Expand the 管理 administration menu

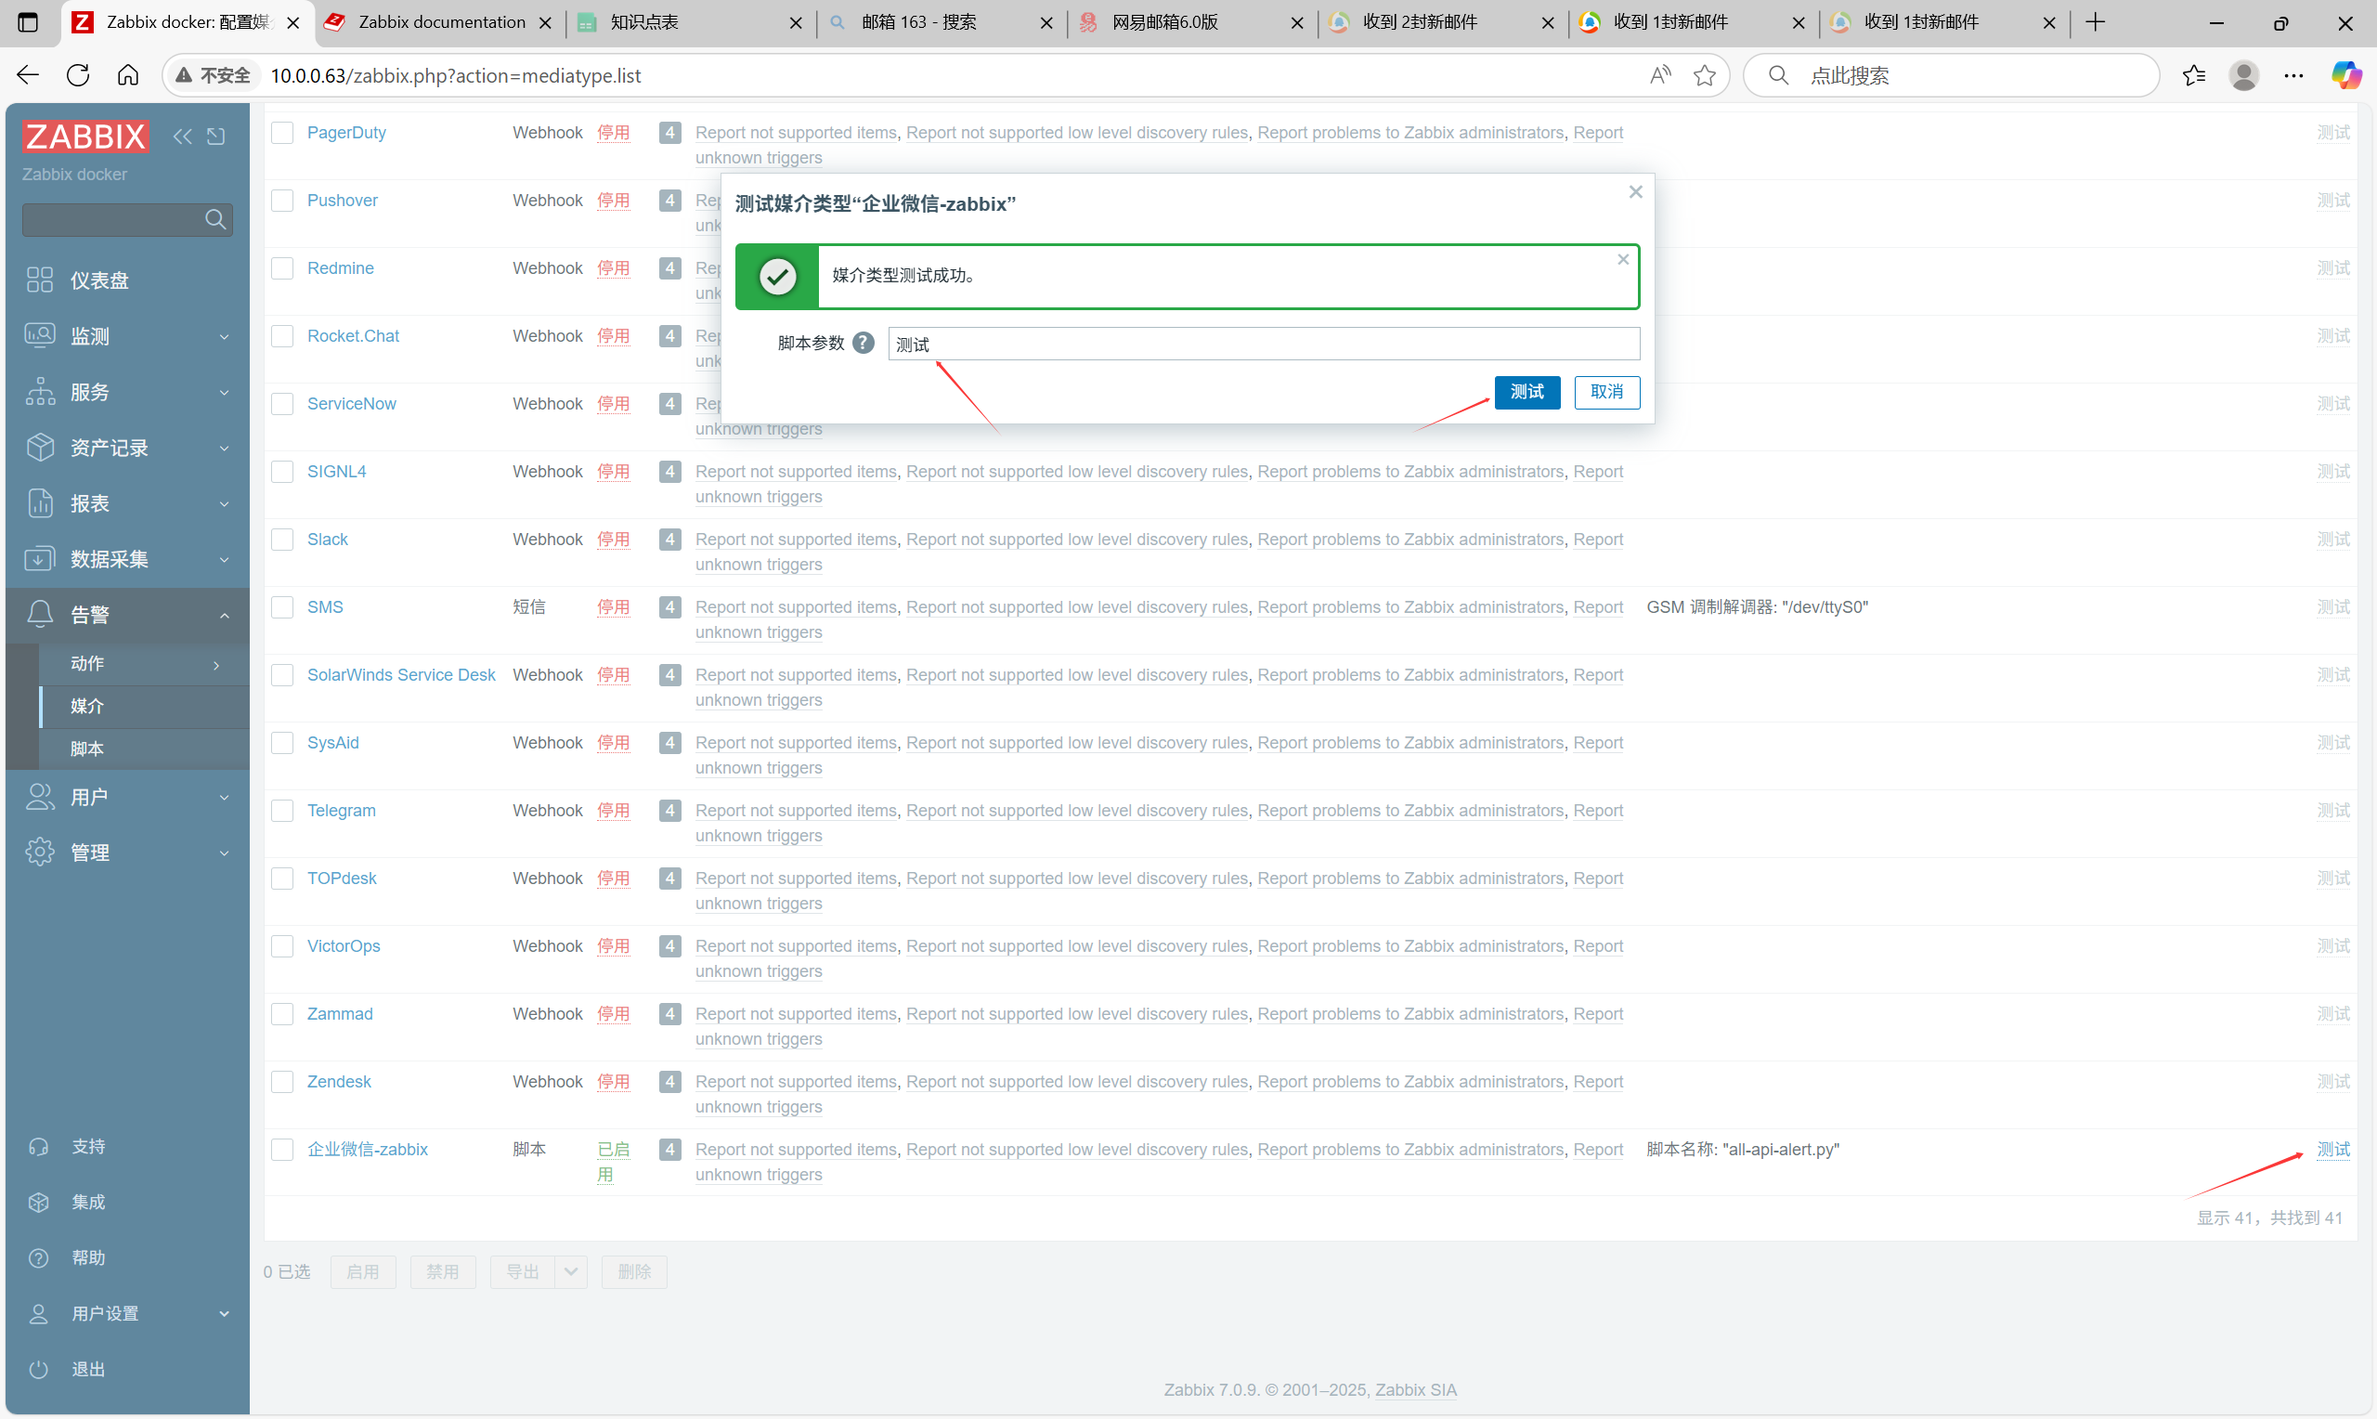click(x=127, y=852)
